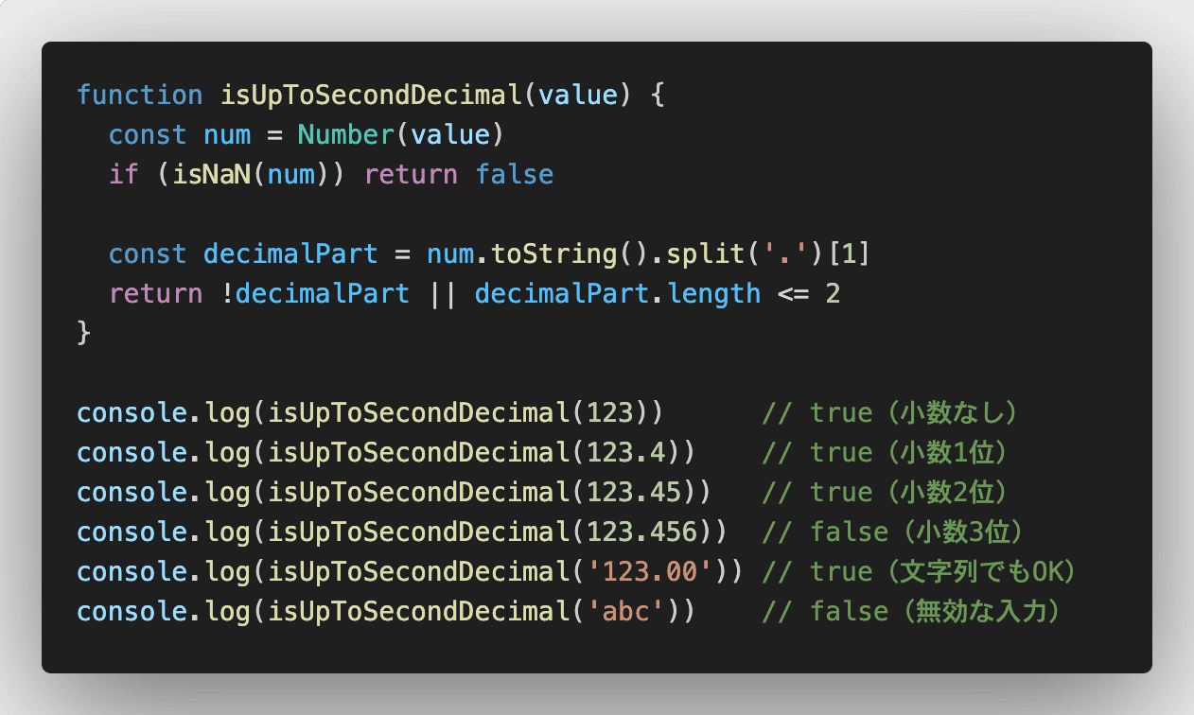Click the string 'abc' argument
The width and height of the screenshot is (1194, 715).
[625, 612]
